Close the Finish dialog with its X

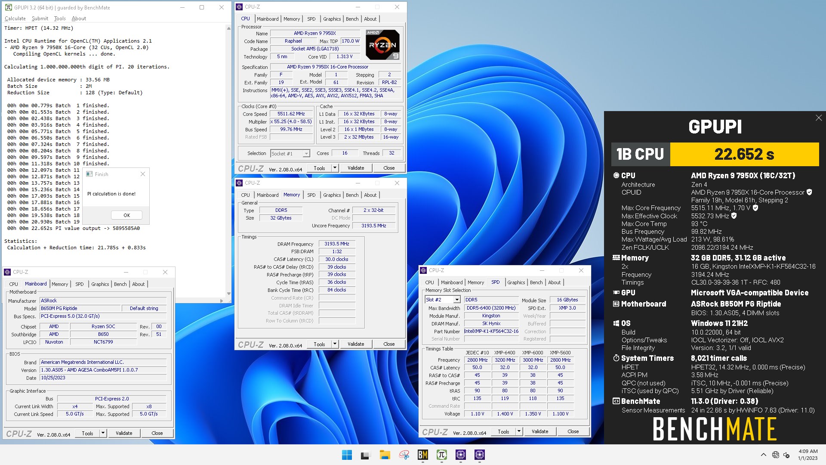(x=143, y=174)
